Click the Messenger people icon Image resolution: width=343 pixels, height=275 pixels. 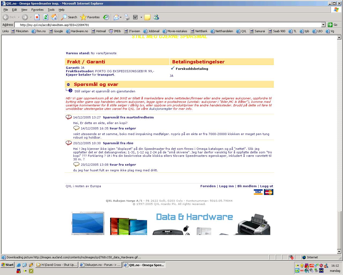[x=156, y=17]
